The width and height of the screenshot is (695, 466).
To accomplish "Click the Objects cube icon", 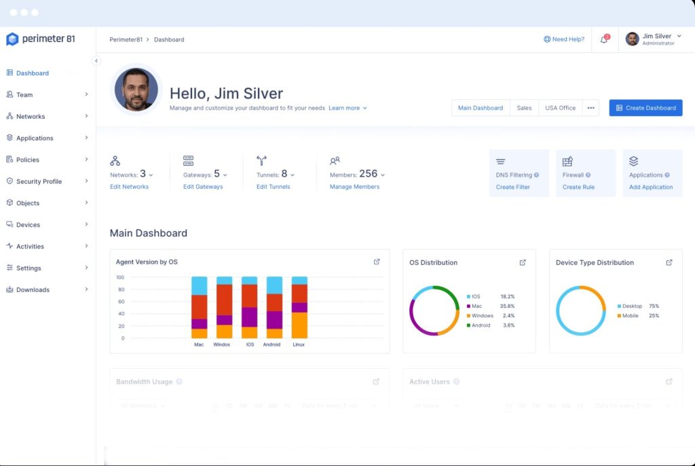I will [x=10, y=203].
